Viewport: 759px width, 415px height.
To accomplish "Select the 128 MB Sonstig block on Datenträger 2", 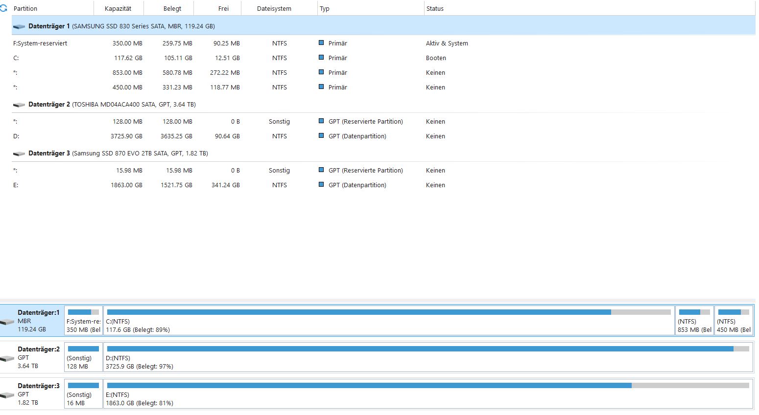I will pyautogui.click(x=83, y=357).
